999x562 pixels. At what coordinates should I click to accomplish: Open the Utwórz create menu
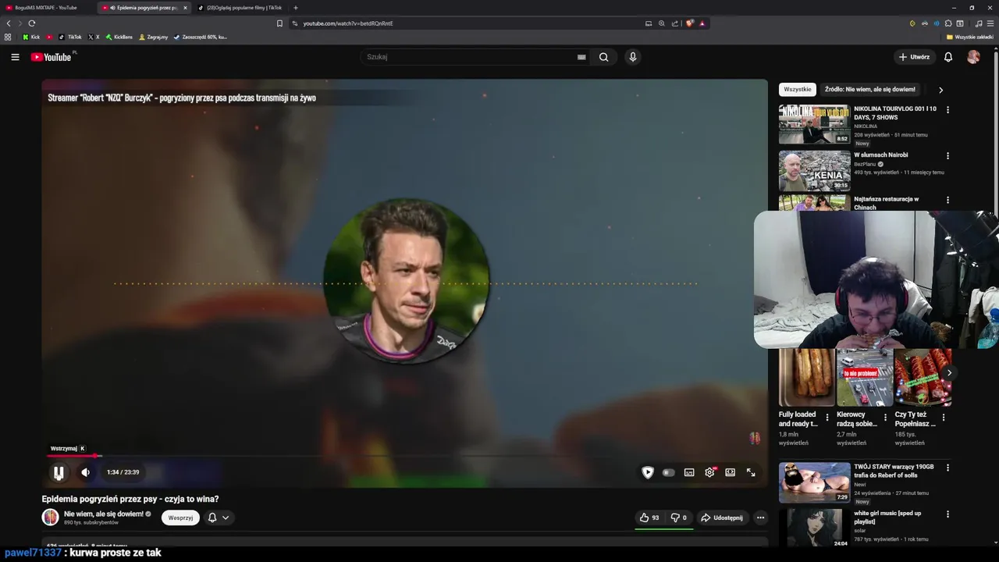[x=914, y=57]
